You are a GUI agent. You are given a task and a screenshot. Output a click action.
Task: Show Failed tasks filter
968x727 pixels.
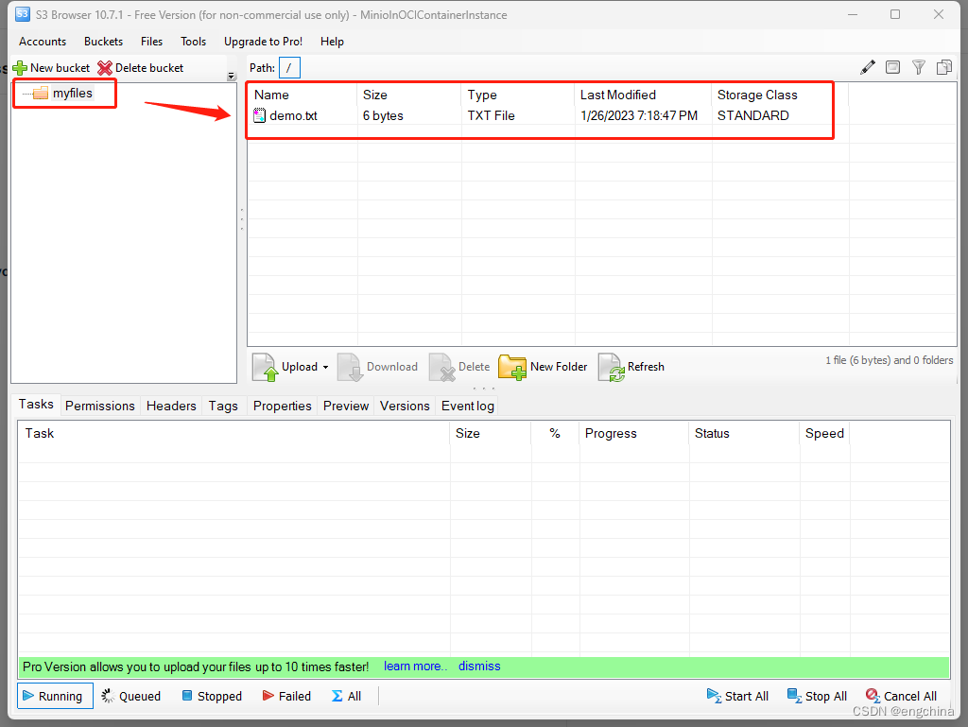[286, 696]
